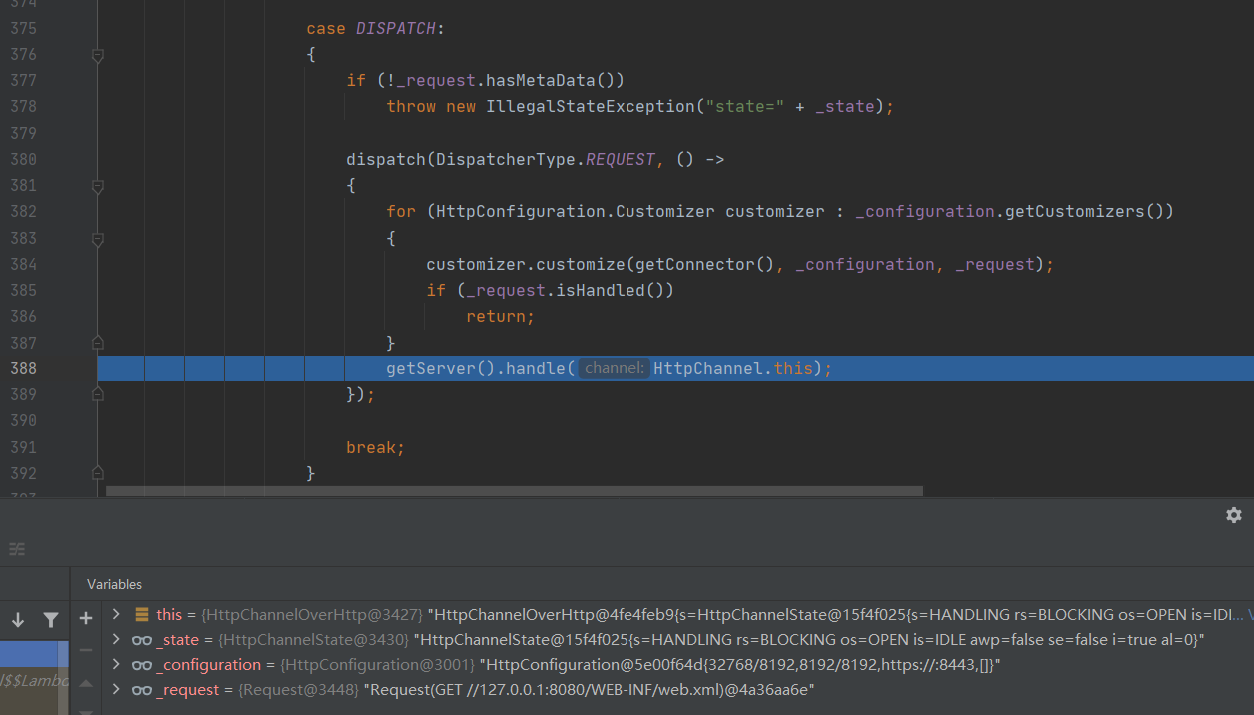Add a new watch with plus icon

point(86,619)
